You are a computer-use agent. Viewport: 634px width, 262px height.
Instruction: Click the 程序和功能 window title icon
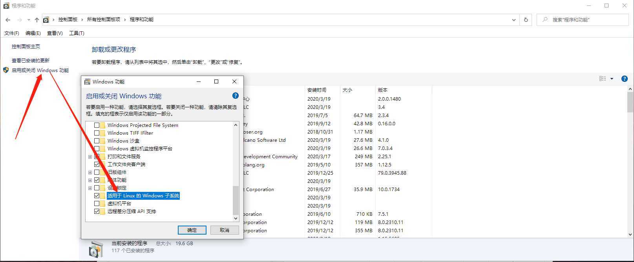(x=6, y=5)
